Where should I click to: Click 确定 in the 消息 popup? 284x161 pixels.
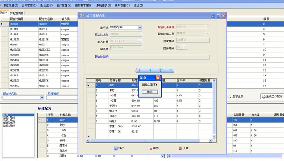[149, 92]
